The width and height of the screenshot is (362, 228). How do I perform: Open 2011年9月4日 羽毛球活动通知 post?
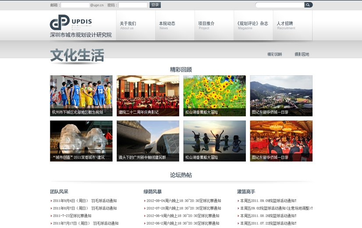click(x=85, y=201)
